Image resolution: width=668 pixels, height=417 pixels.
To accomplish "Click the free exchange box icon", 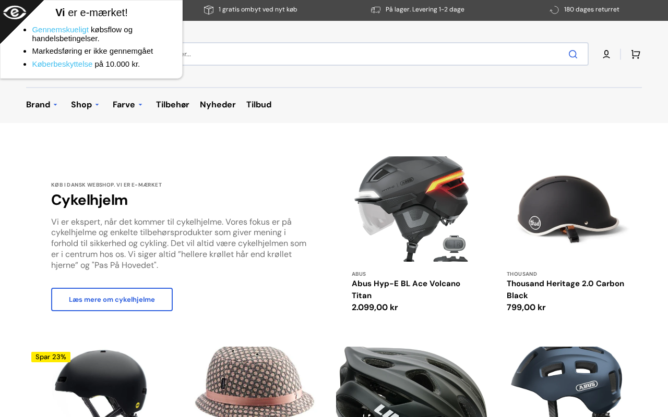I will (x=208, y=9).
